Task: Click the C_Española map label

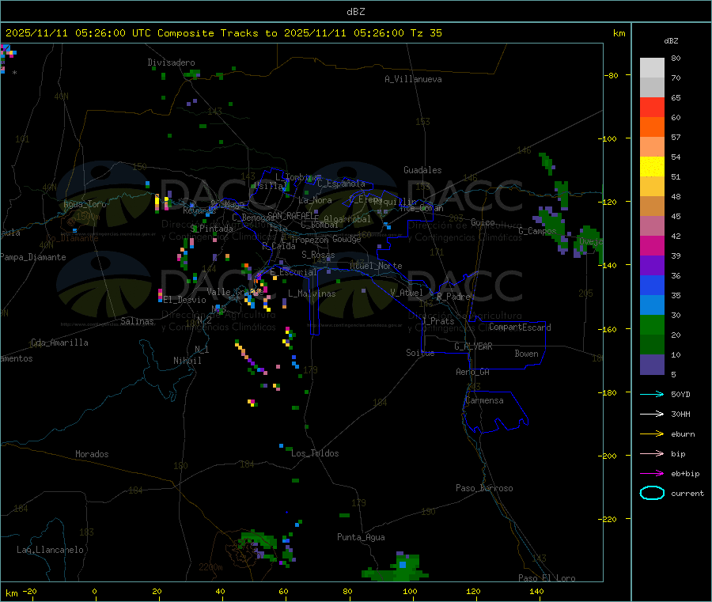Action: [x=342, y=184]
